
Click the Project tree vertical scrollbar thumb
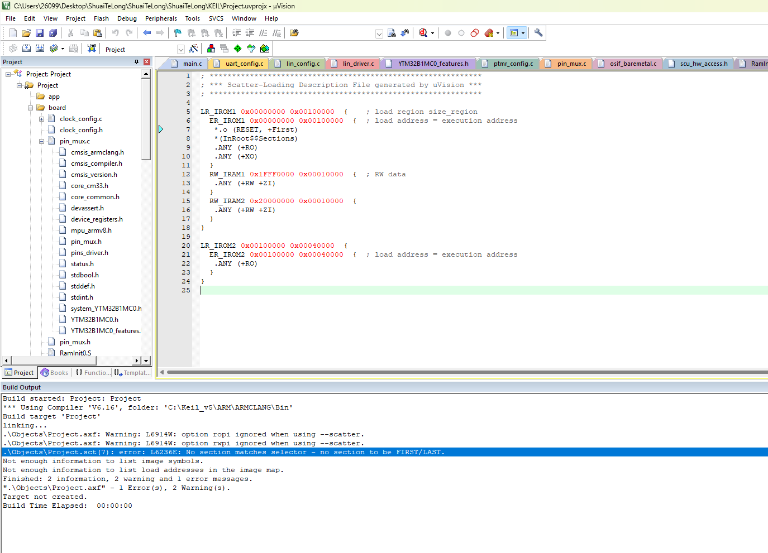point(146,119)
